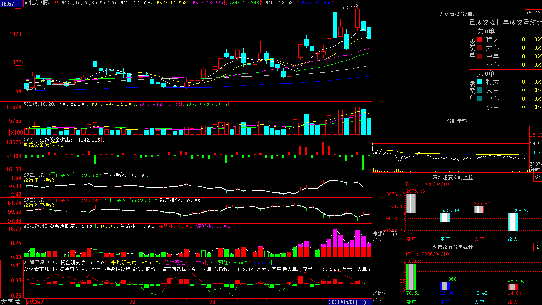Click the 活跃资金进出: -1142.115 value
Image resolution: width=542 pixels, height=305 pixels.
tap(71, 140)
